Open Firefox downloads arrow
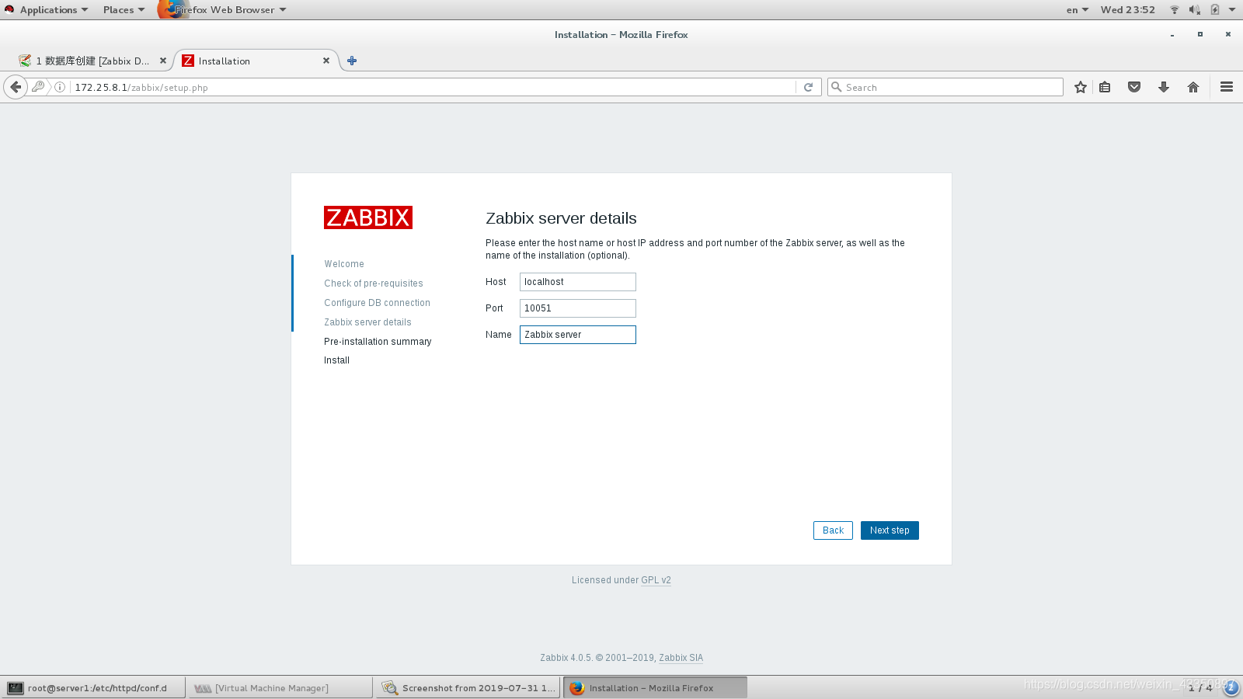The width and height of the screenshot is (1243, 699). point(1164,87)
